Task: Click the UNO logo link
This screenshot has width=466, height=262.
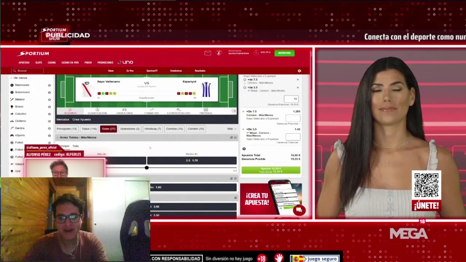Action: coord(125,62)
